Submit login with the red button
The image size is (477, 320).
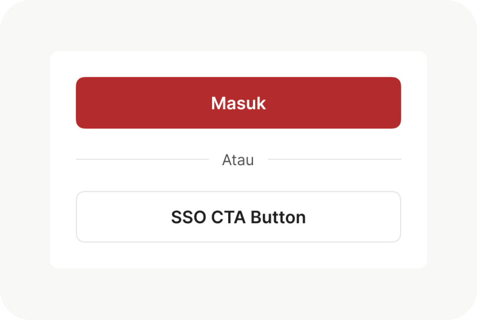click(238, 103)
